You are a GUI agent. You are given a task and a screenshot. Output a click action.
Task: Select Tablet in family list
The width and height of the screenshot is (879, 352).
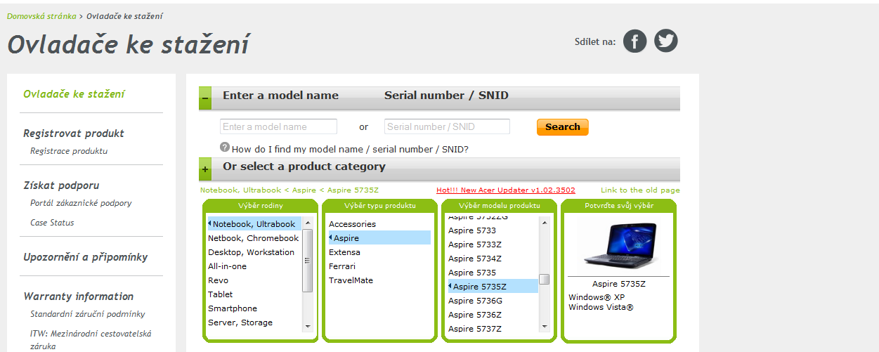221,294
